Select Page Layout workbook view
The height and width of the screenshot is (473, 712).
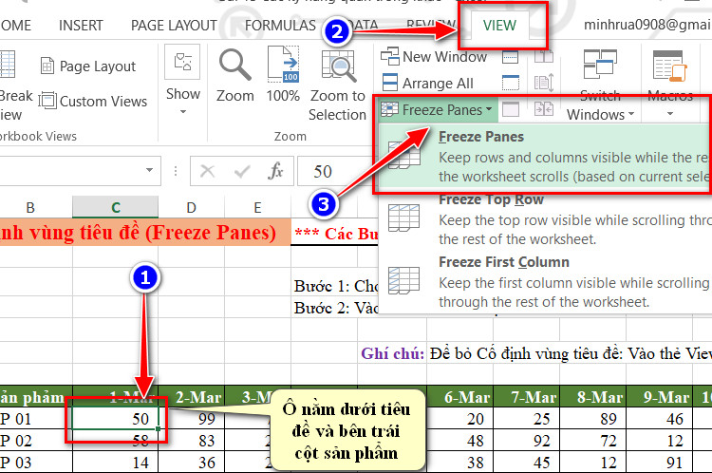point(88,66)
